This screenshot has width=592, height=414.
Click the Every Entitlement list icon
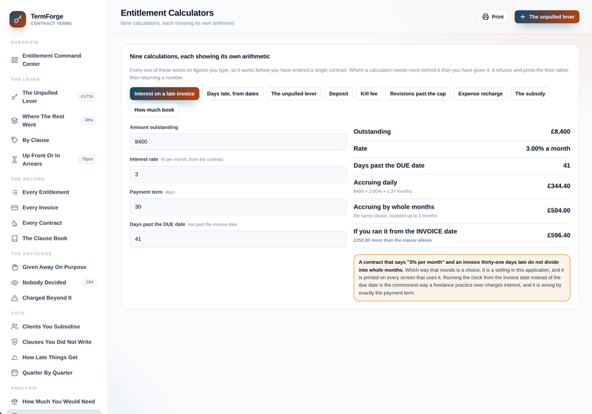[x=14, y=192]
